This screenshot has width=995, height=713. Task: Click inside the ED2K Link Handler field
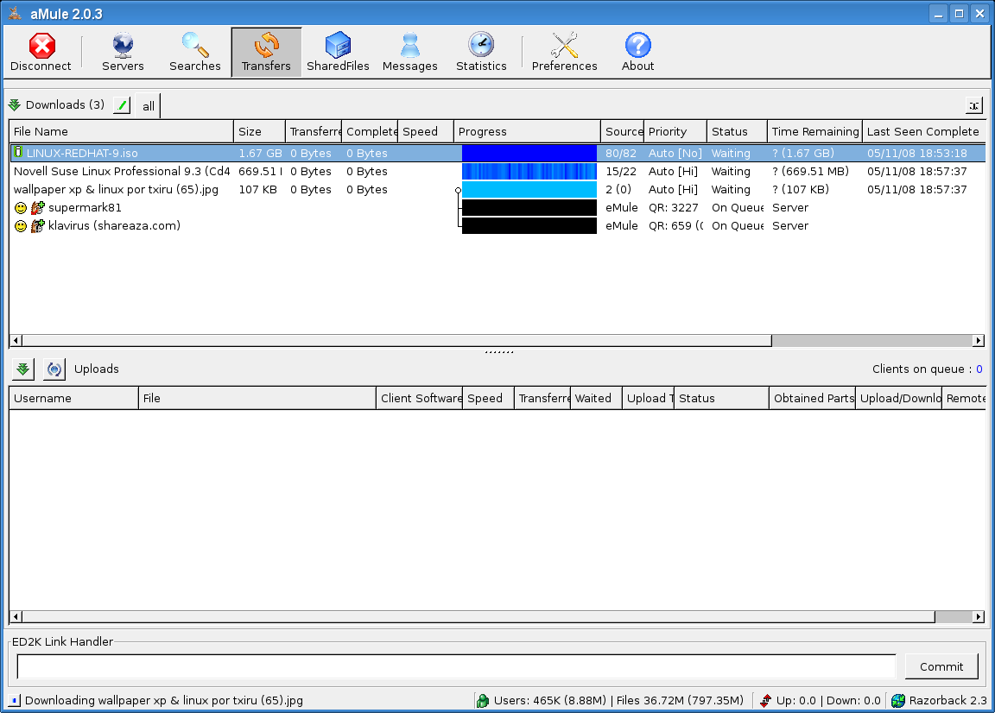[456, 666]
